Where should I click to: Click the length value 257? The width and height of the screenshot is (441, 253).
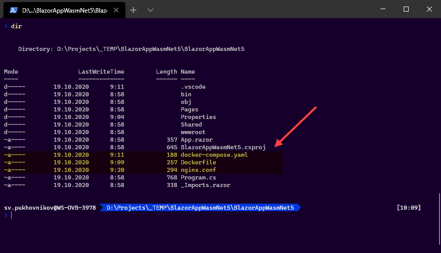[172, 163]
